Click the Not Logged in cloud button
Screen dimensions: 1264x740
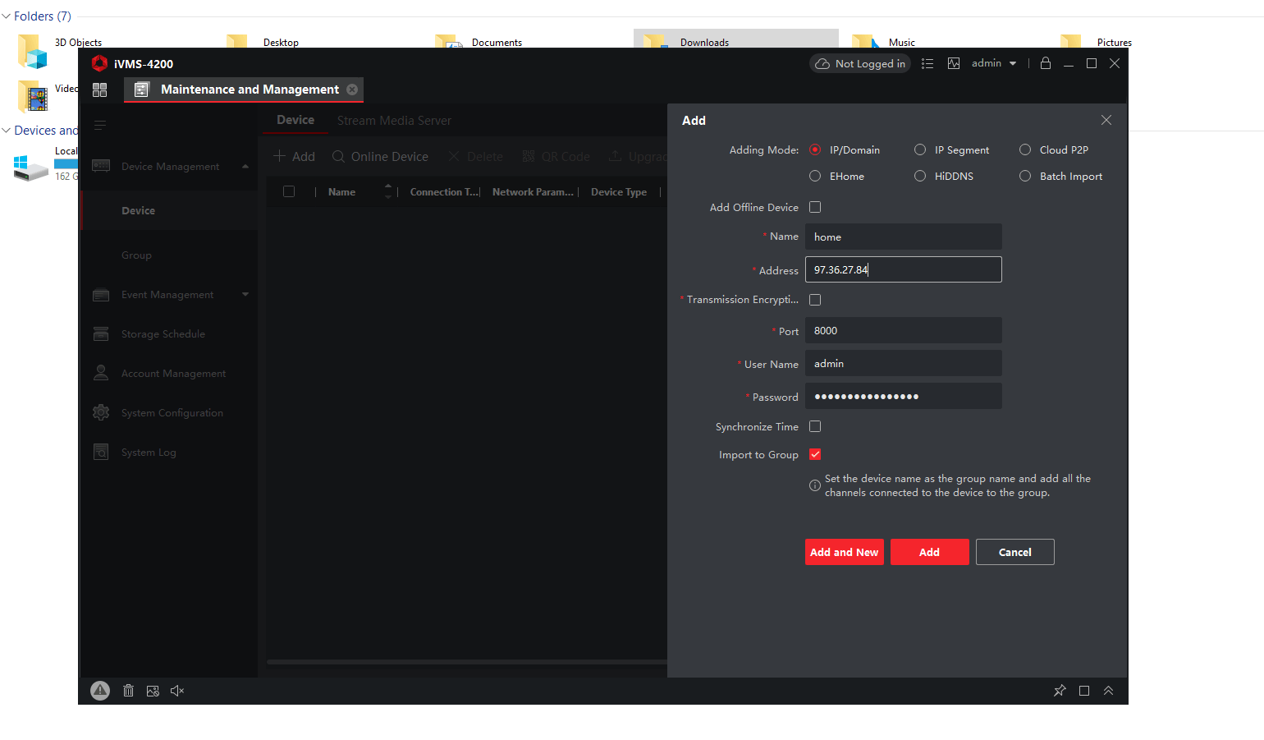coord(860,63)
